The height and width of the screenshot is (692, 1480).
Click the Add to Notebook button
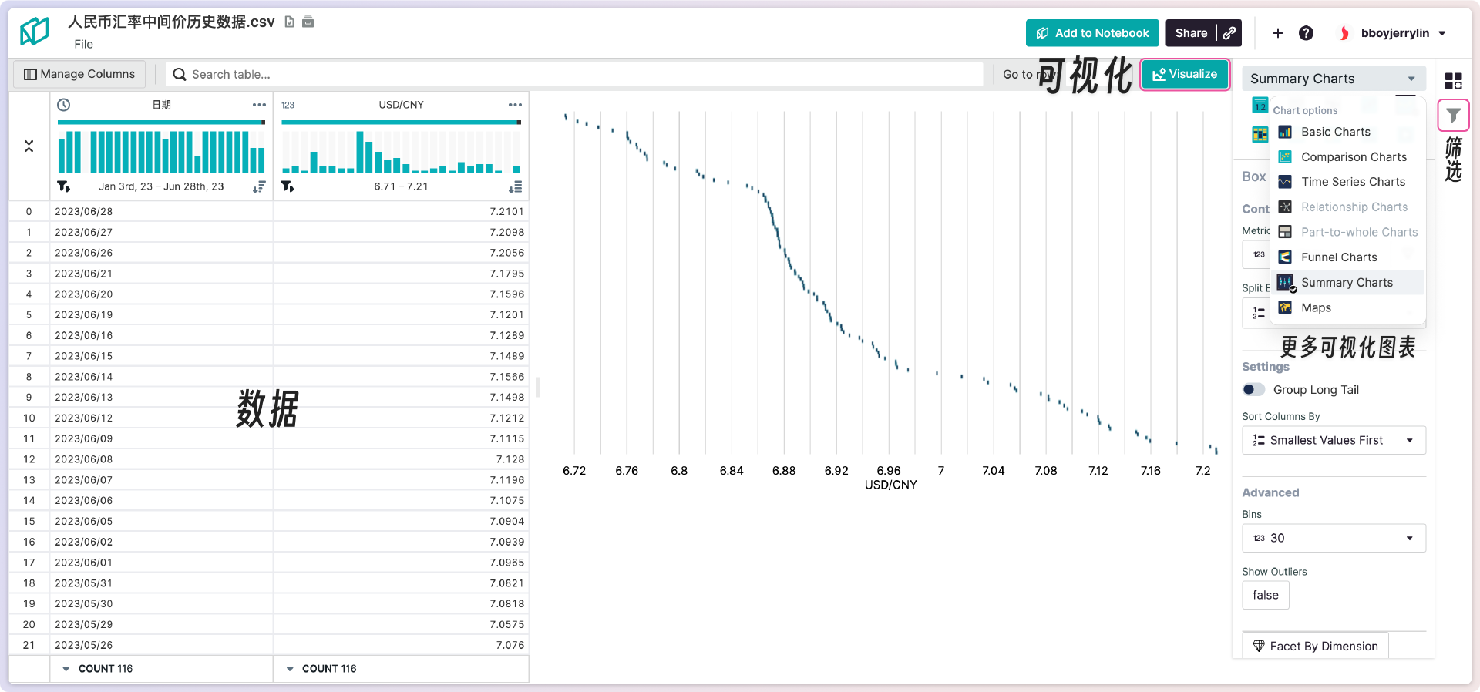pos(1092,33)
